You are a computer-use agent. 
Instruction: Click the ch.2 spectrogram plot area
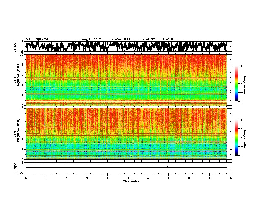pos(126,134)
